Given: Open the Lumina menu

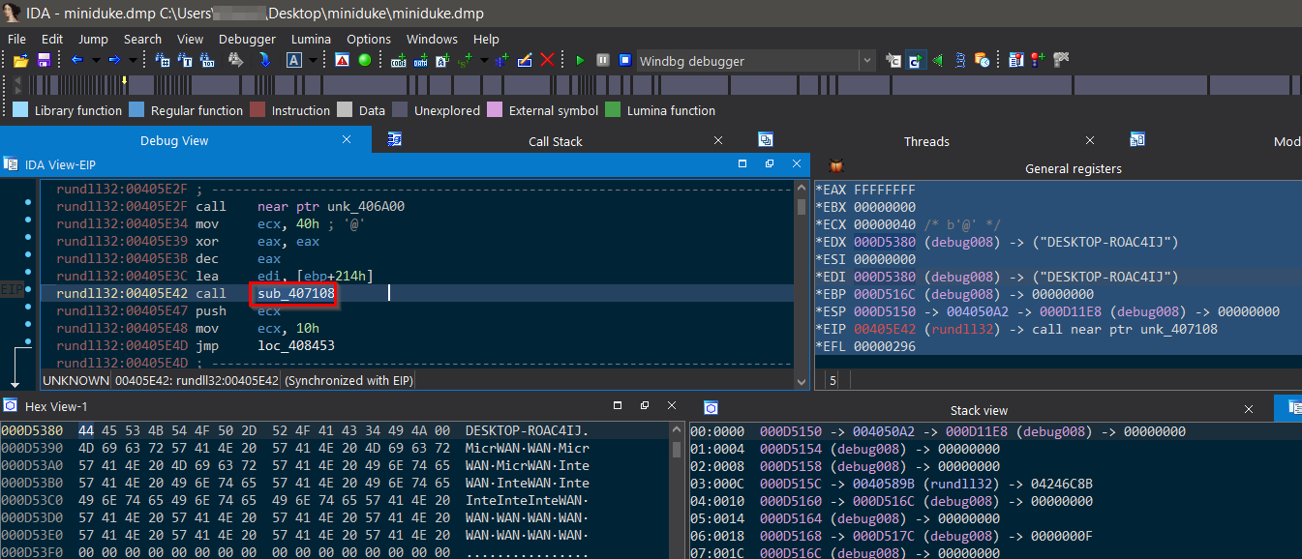Looking at the screenshot, I should (311, 39).
